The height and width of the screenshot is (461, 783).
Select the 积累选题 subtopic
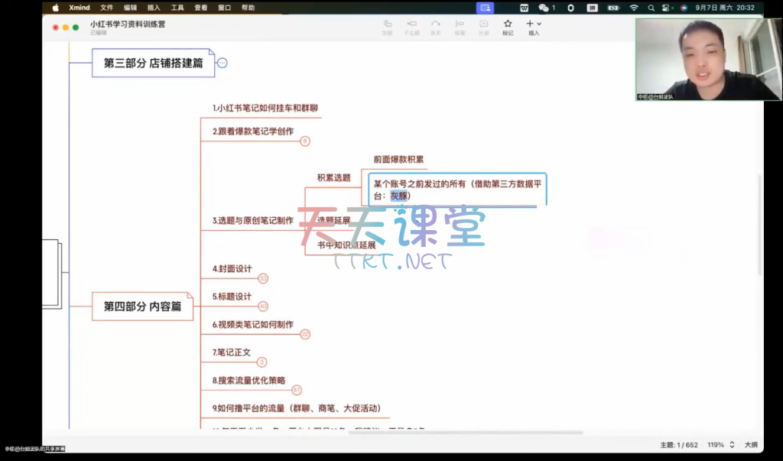(x=333, y=178)
